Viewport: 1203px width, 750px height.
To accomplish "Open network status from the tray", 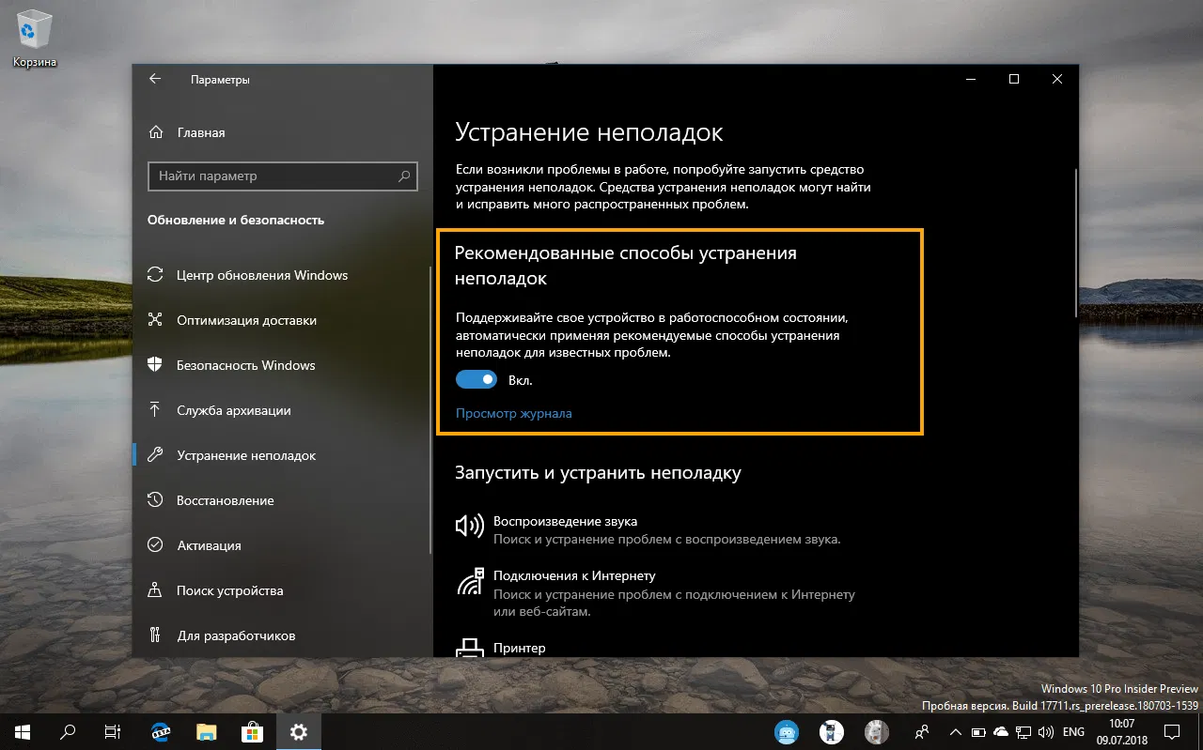I will 1023,731.
